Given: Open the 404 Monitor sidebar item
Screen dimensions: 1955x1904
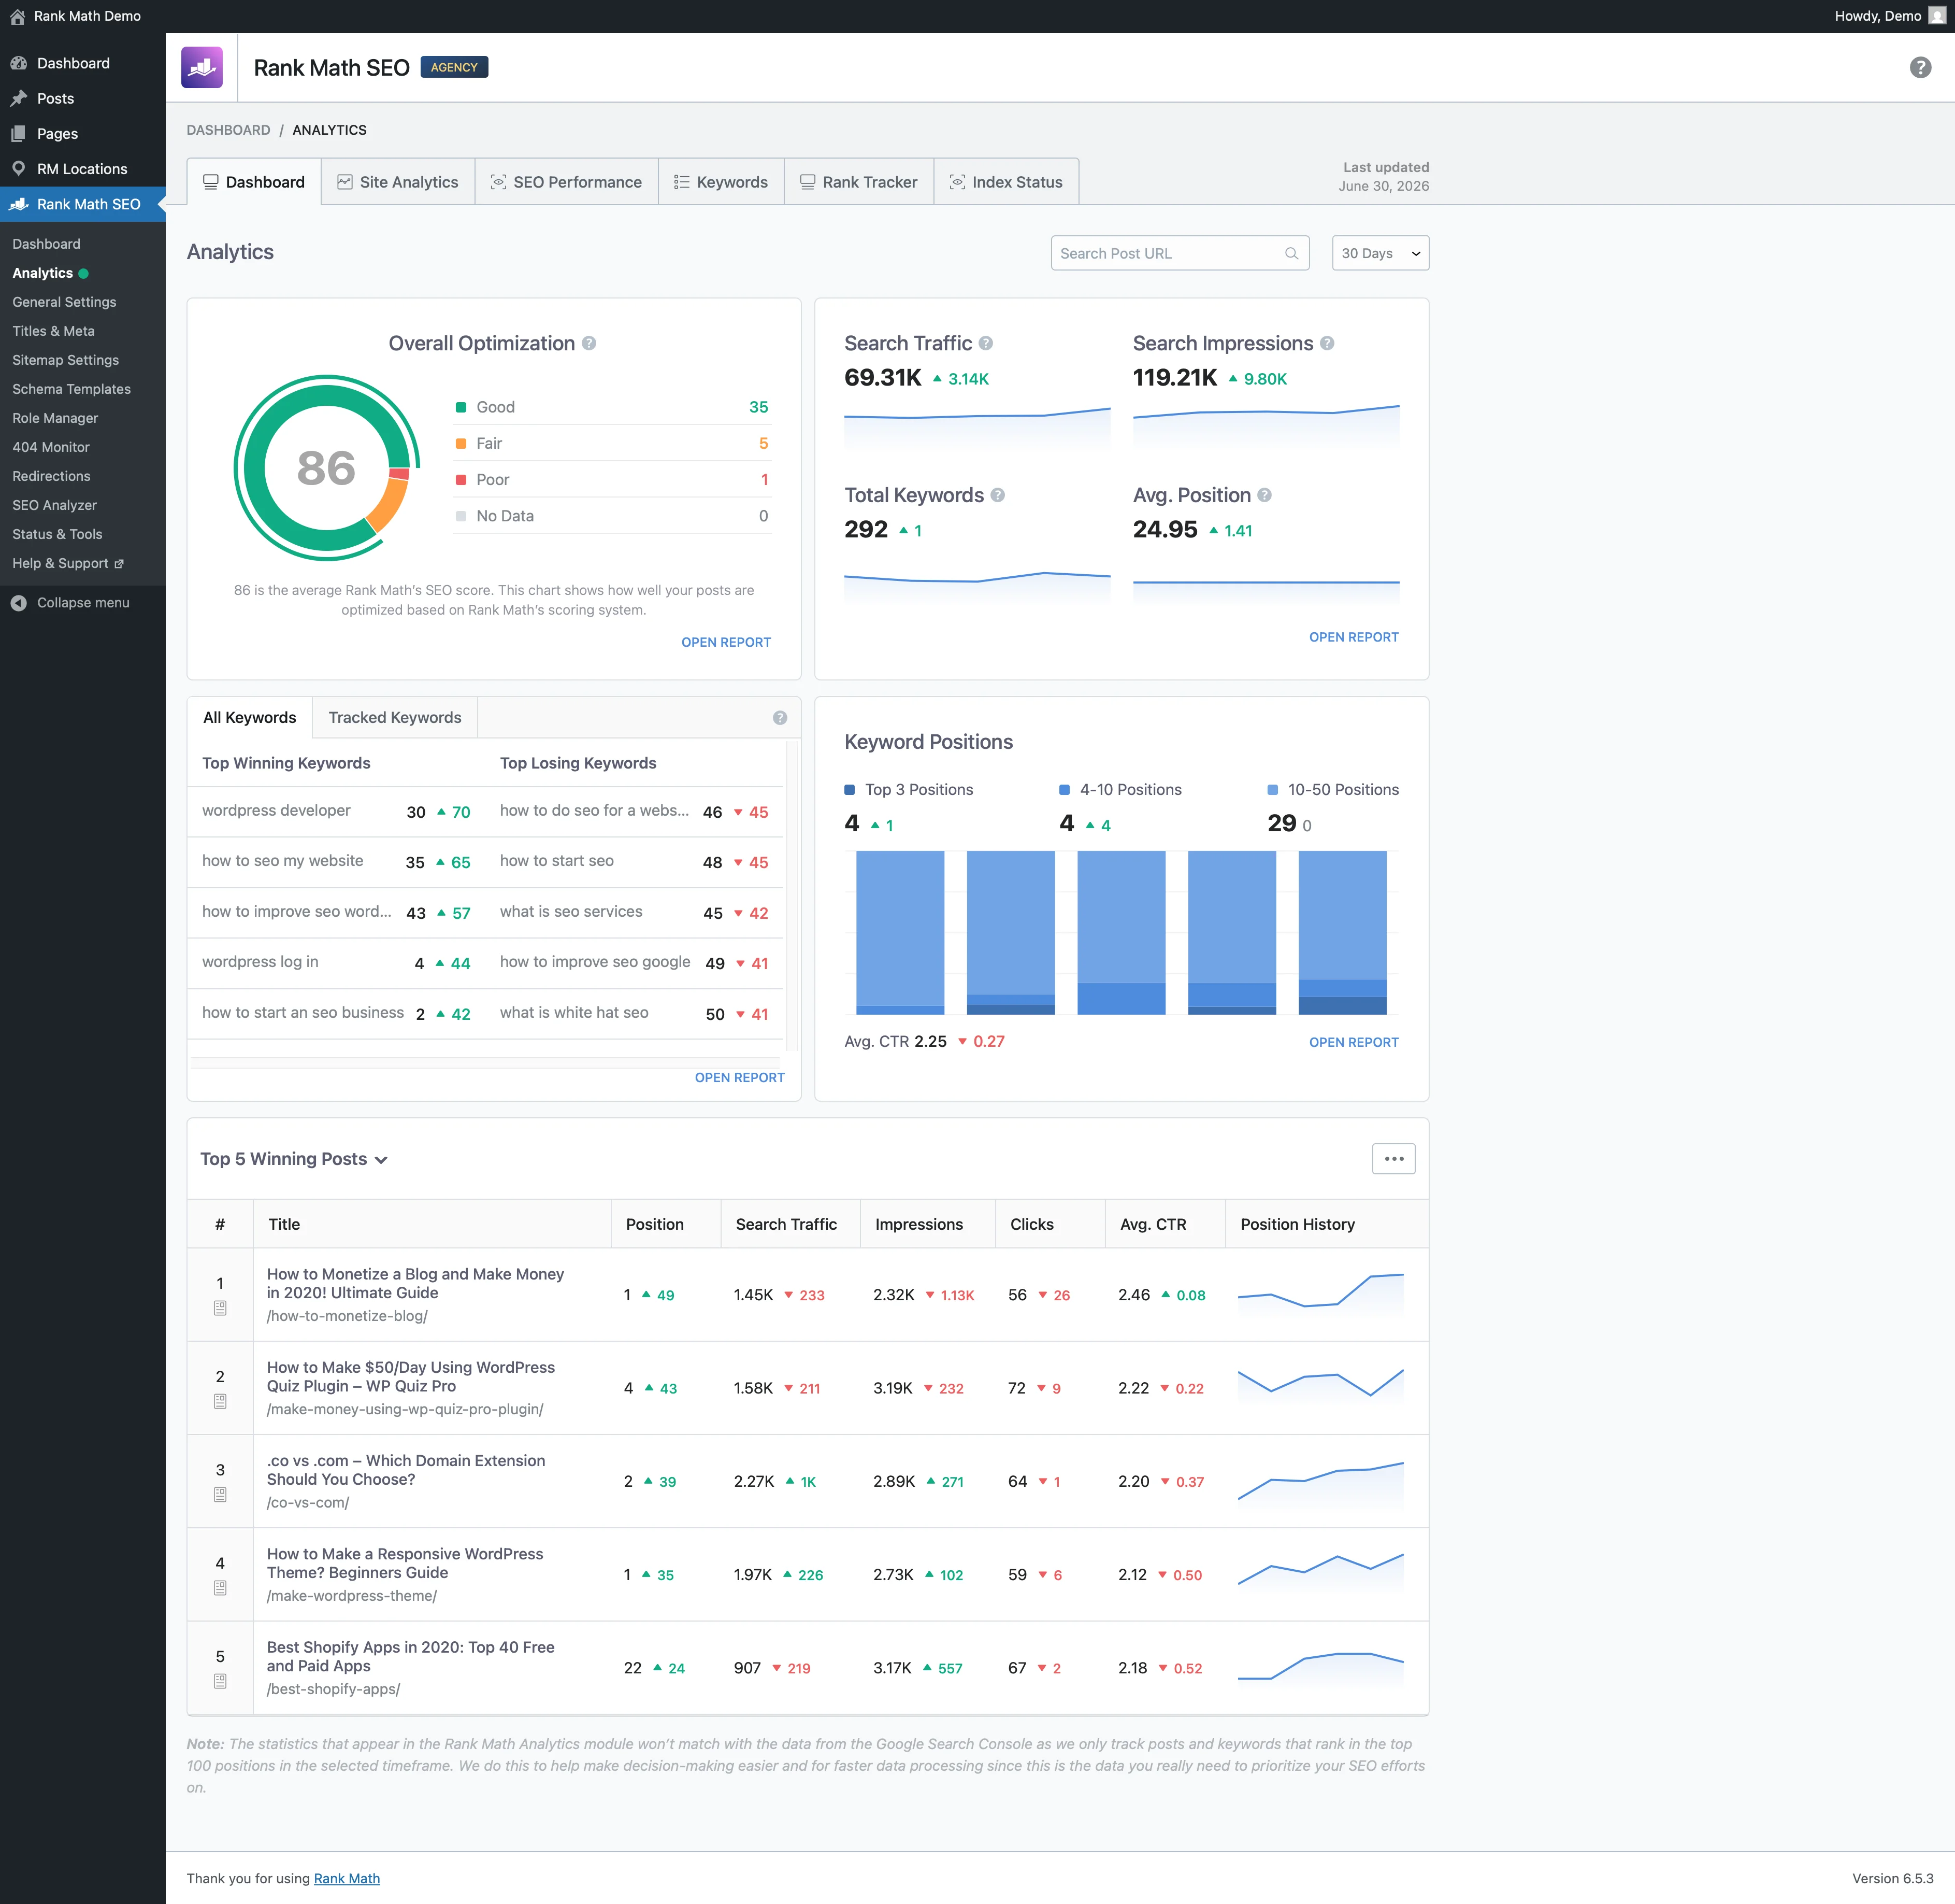Looking at the screenshot, I should pos(51,447).
